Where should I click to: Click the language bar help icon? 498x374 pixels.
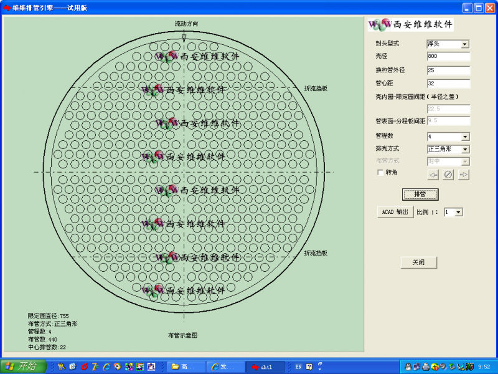pos(309,367)
